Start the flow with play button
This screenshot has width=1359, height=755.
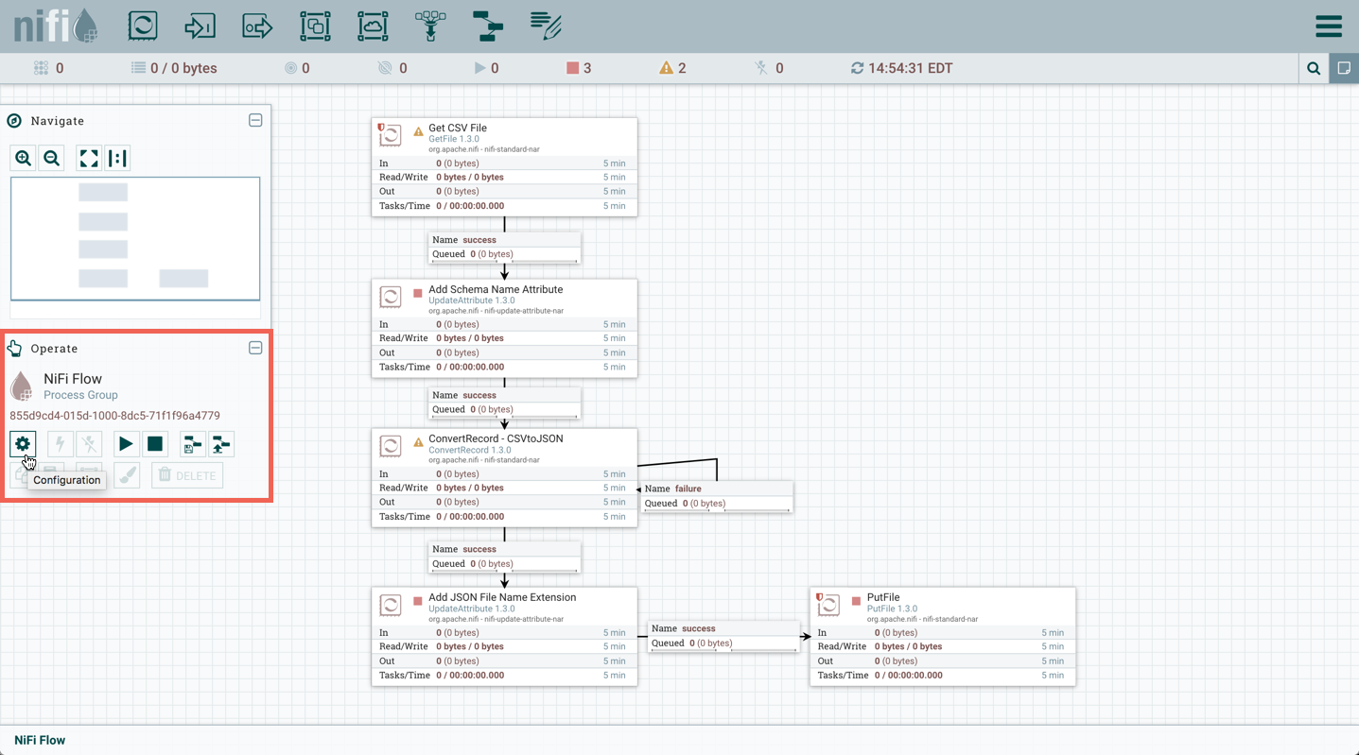point(125,443)
